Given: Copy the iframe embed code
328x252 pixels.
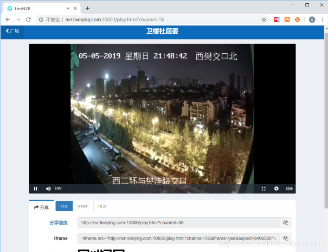Looking at the screenshot, I should pyautogui.click(x=286, y=239).
